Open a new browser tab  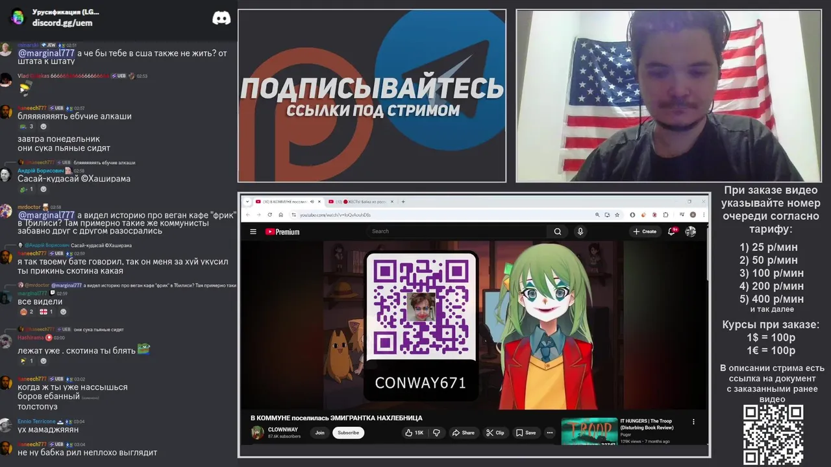pos(403,202)
